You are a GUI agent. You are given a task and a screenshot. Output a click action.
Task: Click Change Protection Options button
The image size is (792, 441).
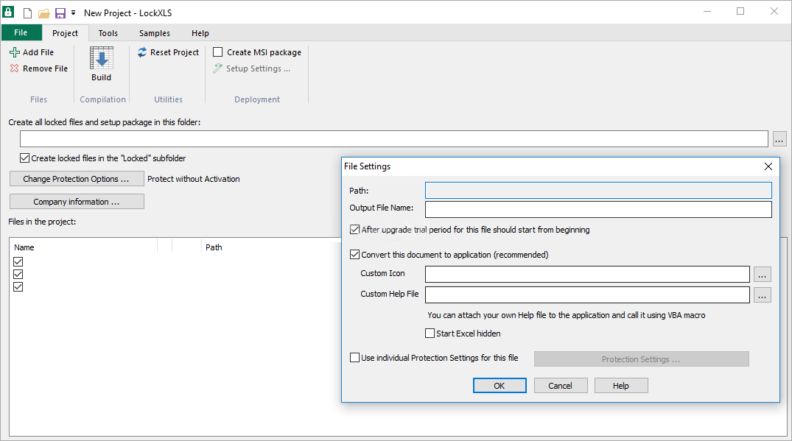pos(77,179)
